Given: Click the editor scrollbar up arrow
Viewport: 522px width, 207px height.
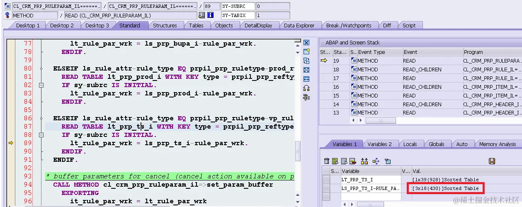Looking at the screenshot, I should click(x=297, y=45).
